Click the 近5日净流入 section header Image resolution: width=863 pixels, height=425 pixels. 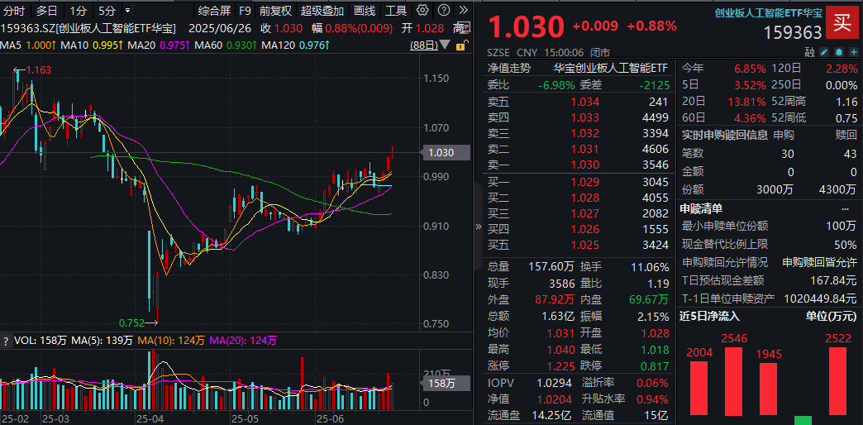[x=710, y=316]
